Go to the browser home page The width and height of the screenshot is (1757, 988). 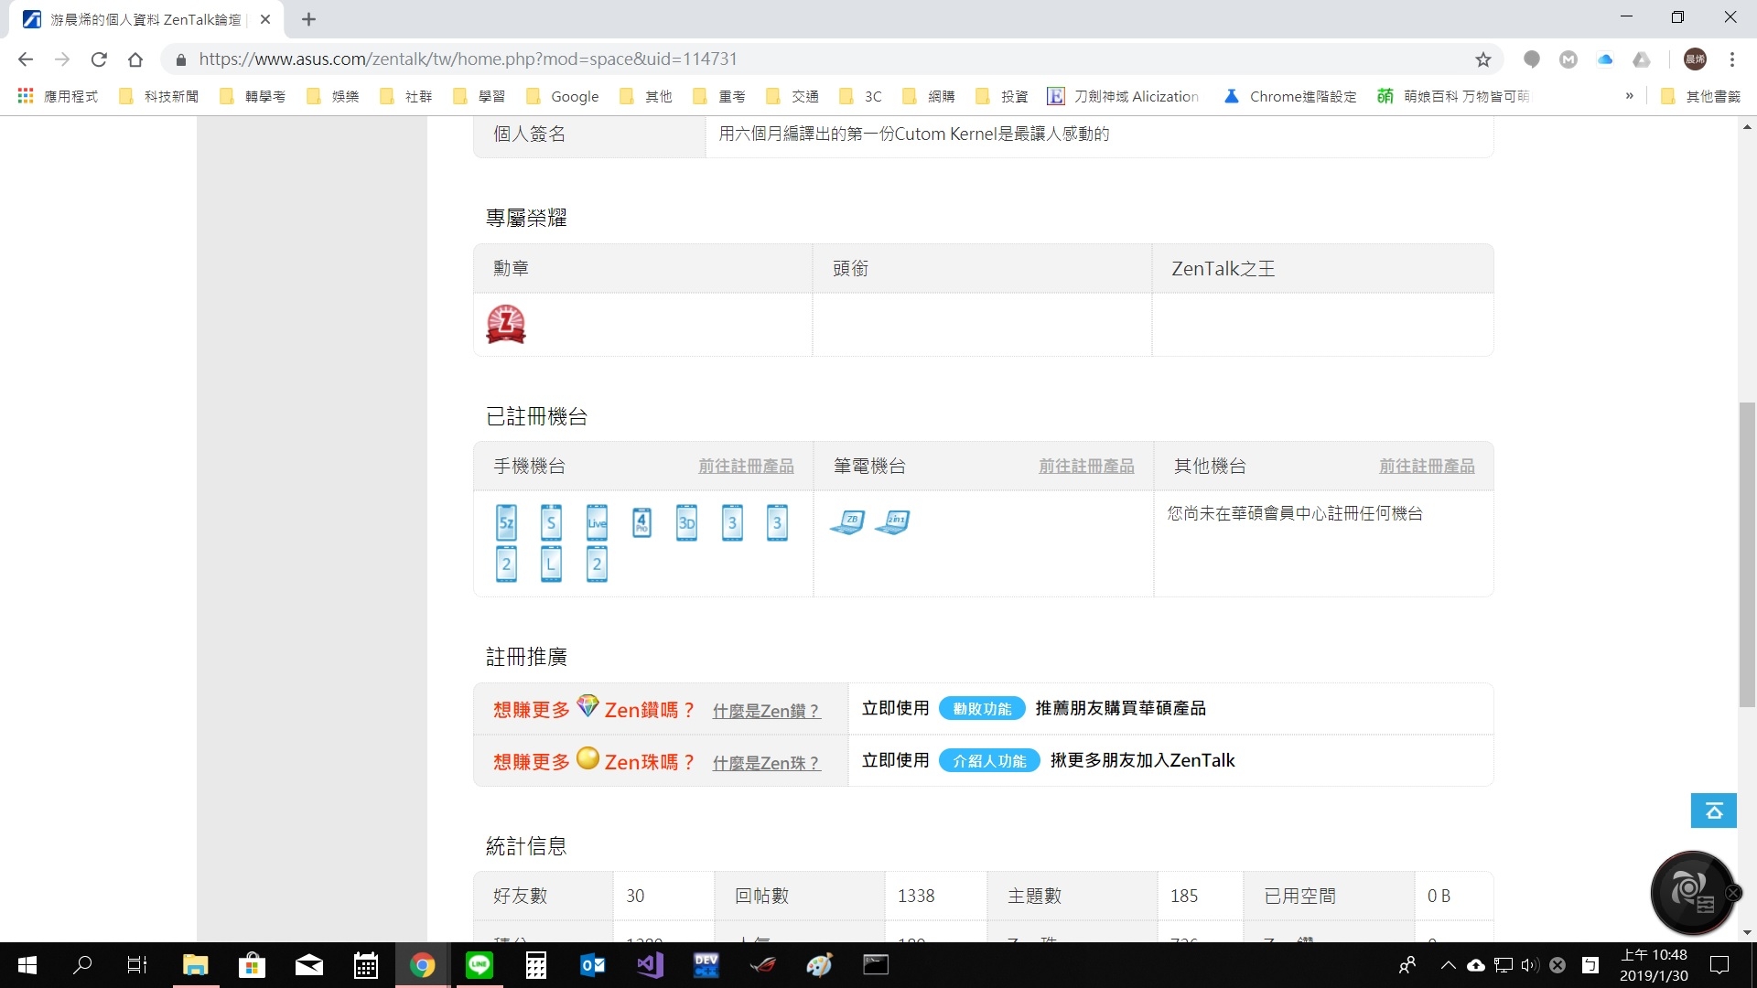click(x=135, y=59)
